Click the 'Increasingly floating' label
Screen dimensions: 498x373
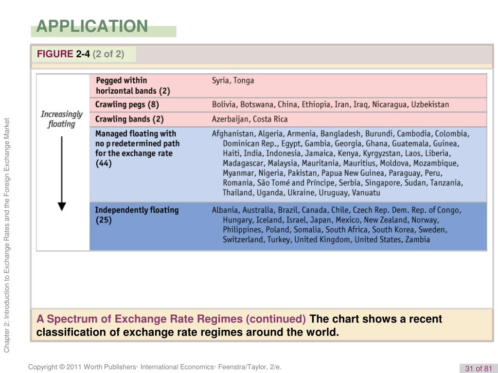click(x=62, y=119)
